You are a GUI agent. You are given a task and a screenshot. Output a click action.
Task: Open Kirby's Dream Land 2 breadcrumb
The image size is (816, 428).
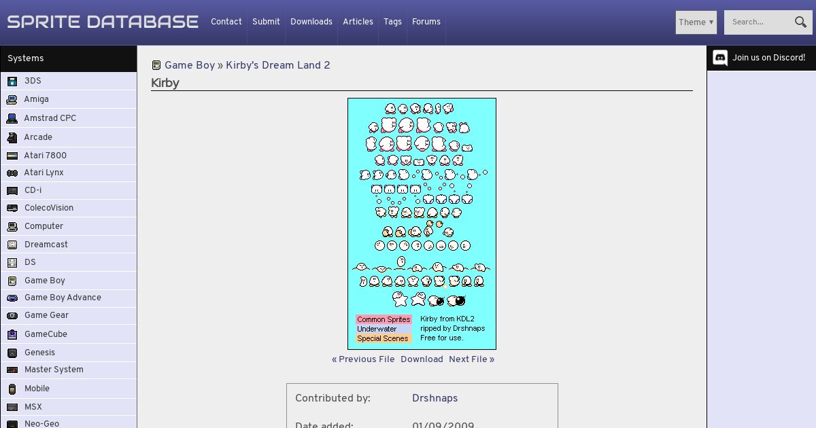point(278,65)
